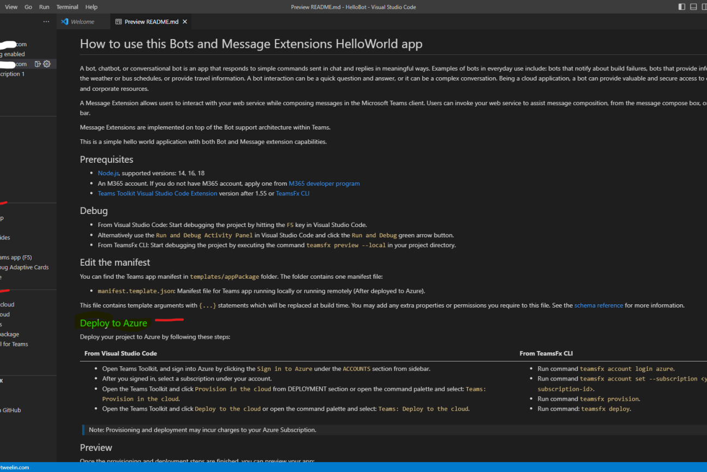Open sidebar More Actions ellipsis
707x472 pixels.
point(46,22)
